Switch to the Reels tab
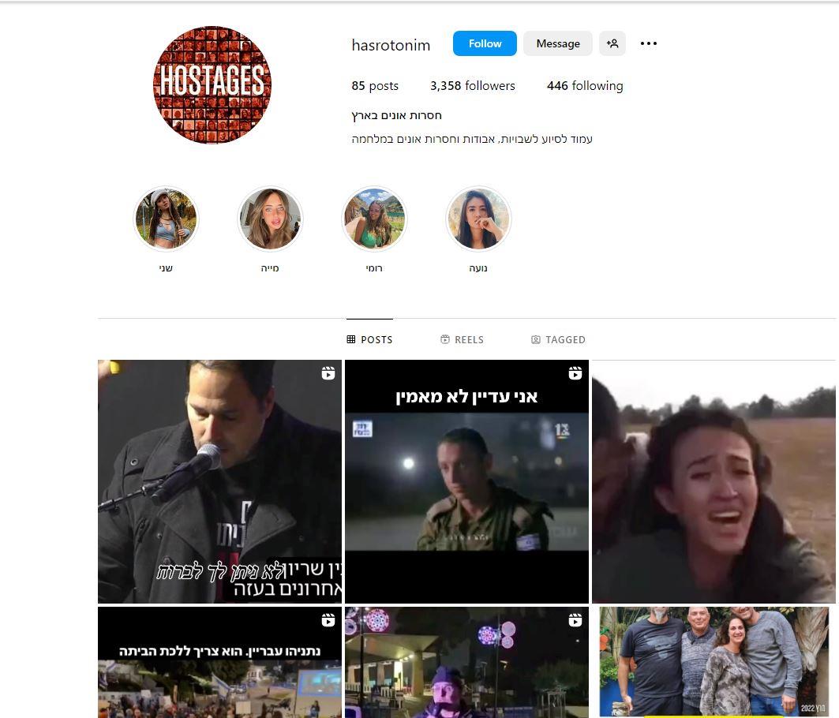 click(462, 339)
